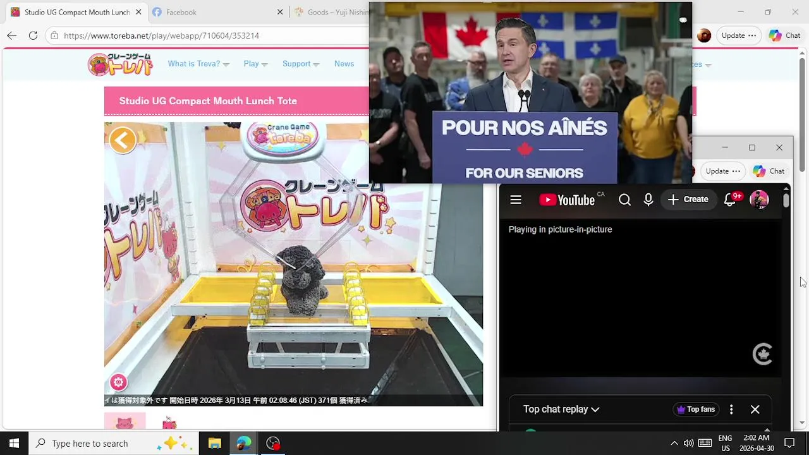Open site information padlock icon
The height and width of the screenshot is (455, 809).
(x=55, y=35)
